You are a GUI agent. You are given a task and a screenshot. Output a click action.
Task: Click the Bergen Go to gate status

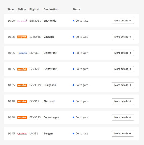pos(80,133)
